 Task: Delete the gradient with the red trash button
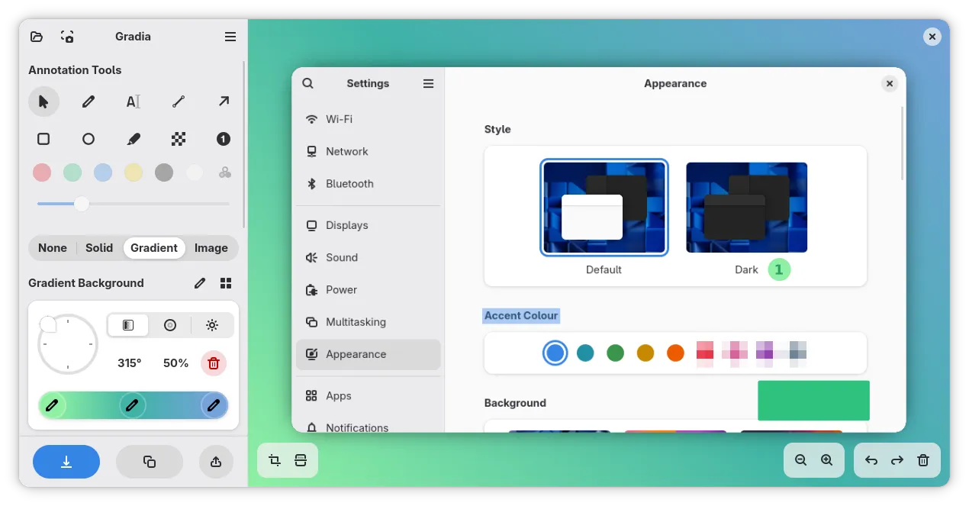(213, 363)
